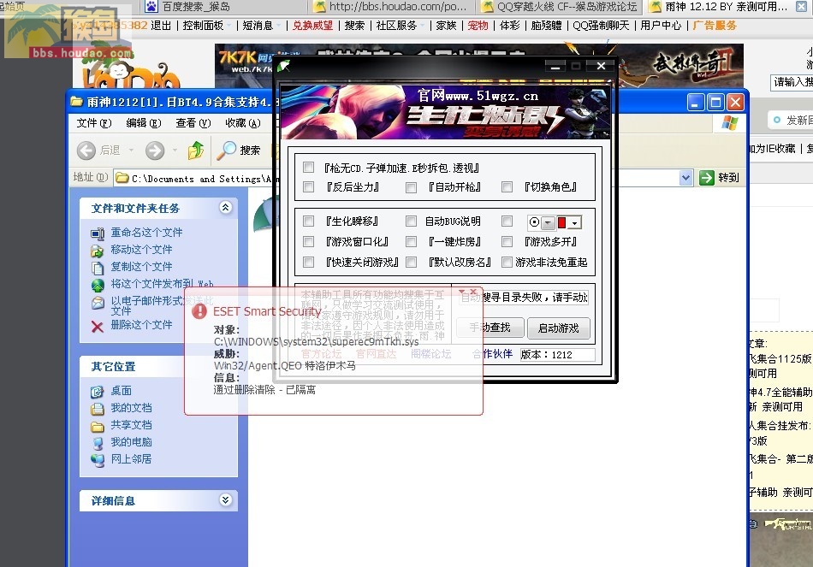Tick the 反后坐力 checkbox

pos(308,186)
